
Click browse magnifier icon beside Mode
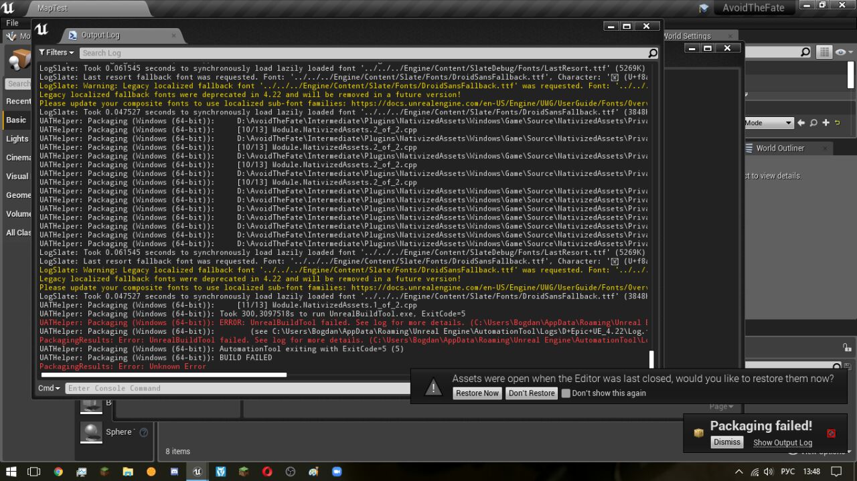(813, 123)
